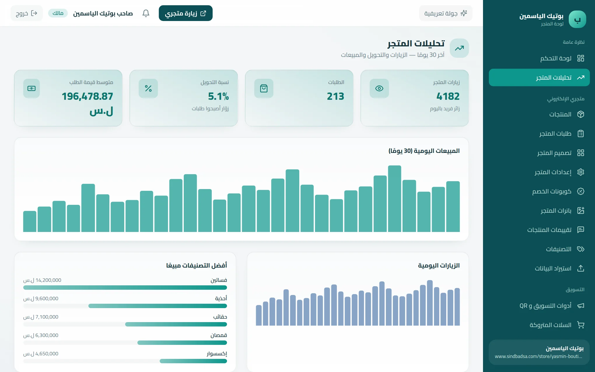Image resolution: width=595 pixels, height=372 pixels.
Task: Open أدوات التسويق و QR
Action: (539, 306)
